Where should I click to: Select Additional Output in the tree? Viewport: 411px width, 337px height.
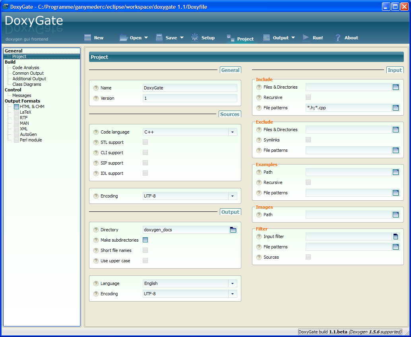[29, 79]
